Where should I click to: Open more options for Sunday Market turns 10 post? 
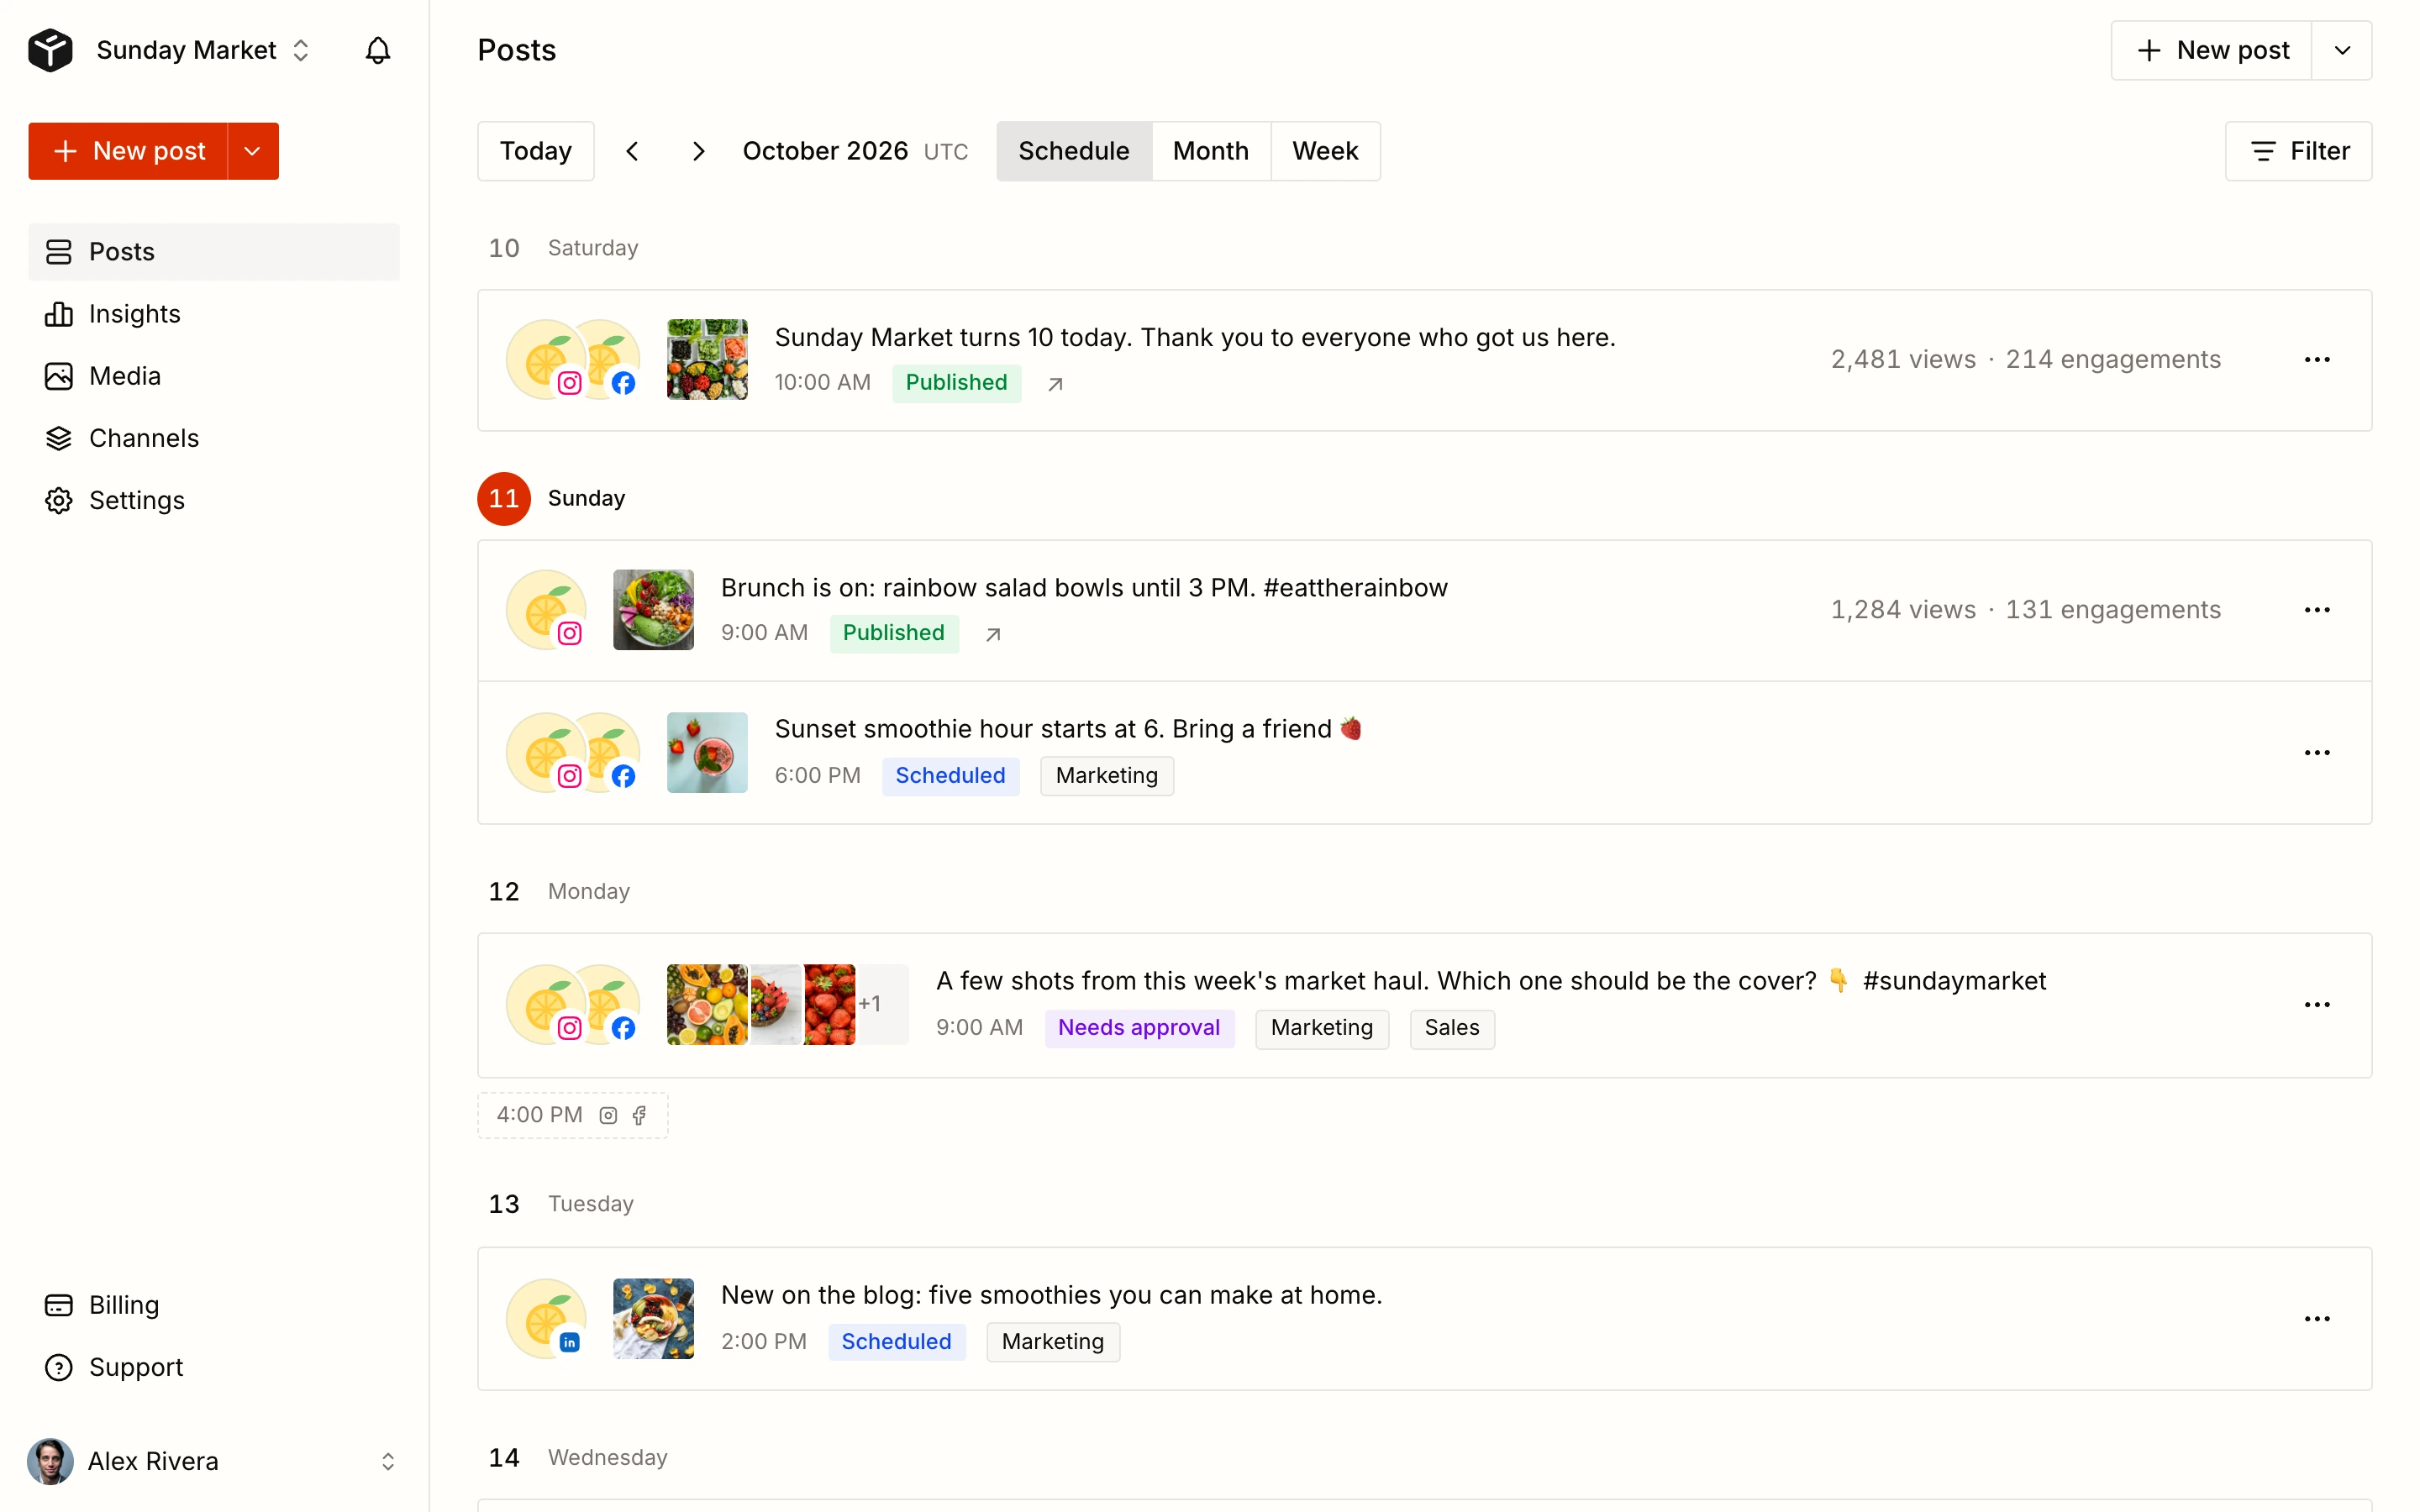point(2317,360)
